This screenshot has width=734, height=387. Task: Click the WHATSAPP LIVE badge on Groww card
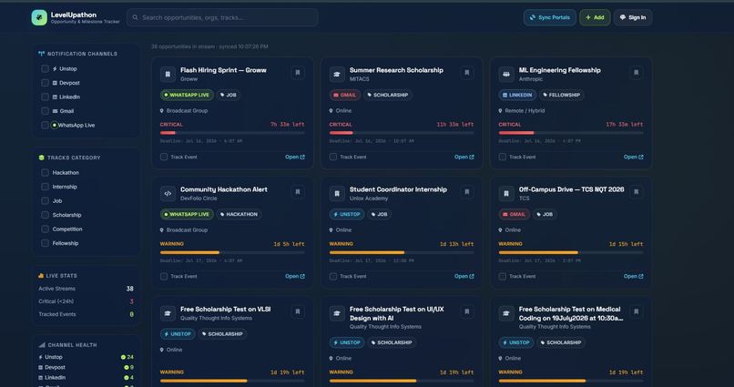[x=187, y=95]
